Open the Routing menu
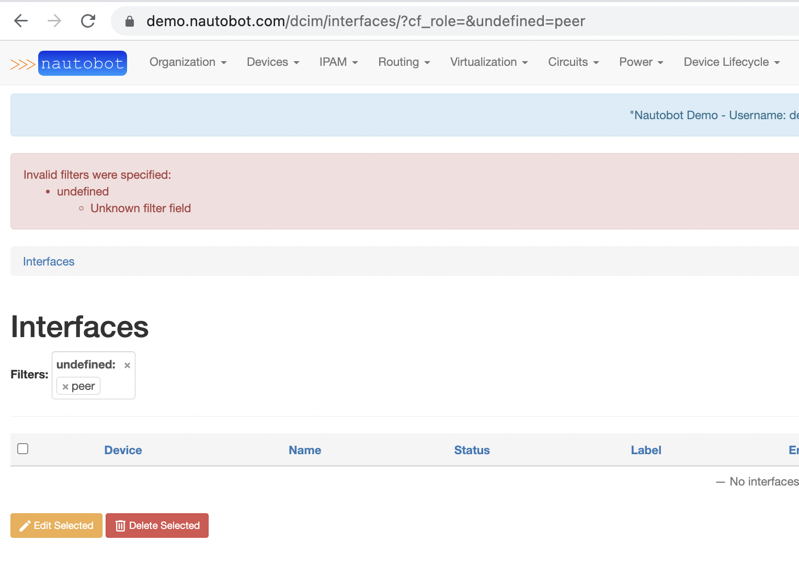Screen dimensions: 799x577 click(x=404, y=62)
